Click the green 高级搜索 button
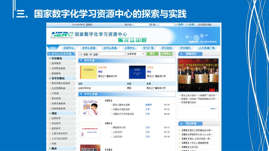The image size is (269, 151). (166, 54)
